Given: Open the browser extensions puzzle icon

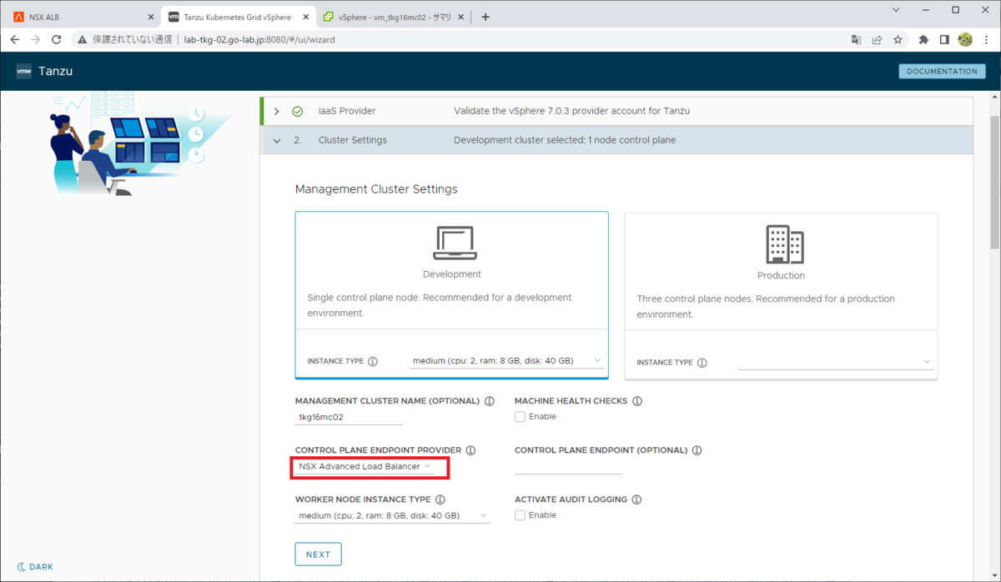Looking at the screenshot, I should [923, 39].
